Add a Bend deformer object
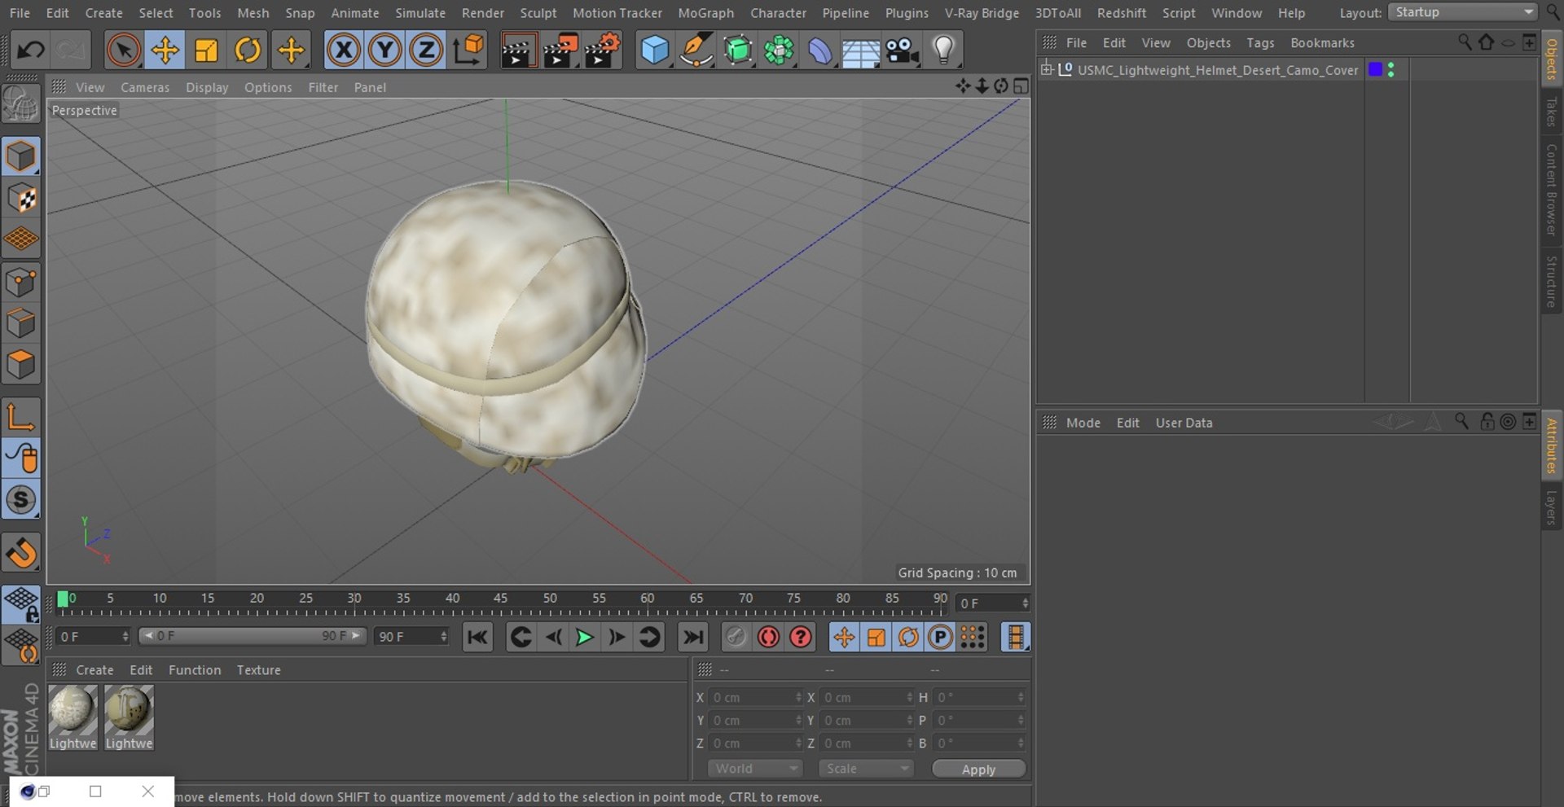 point(819,50)
